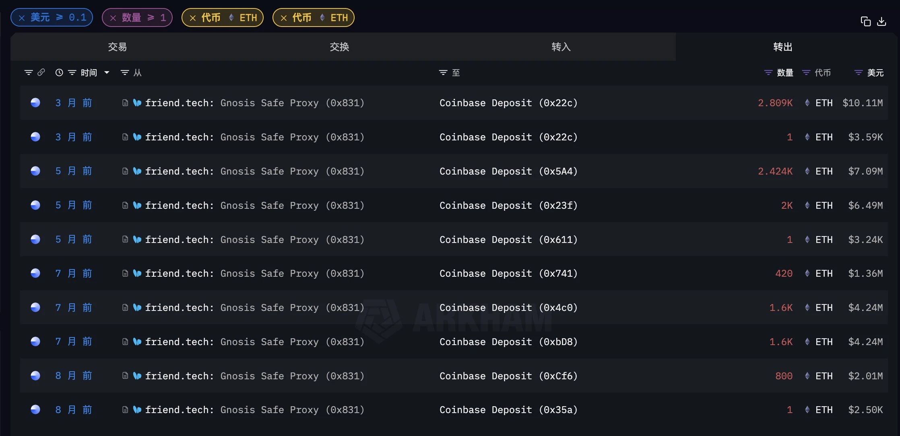
Task: Open friend.tech Gnosis Safe Proxy in first row
Action: tap(254, 103)
